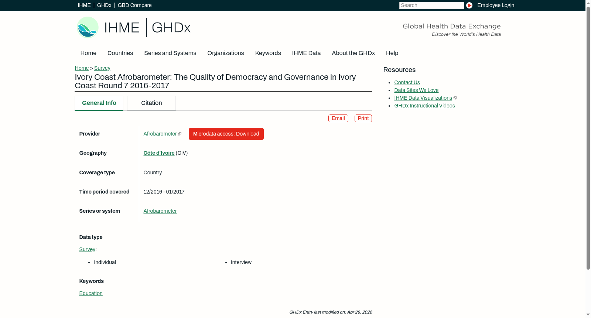Click the Home breadcrumb link
The width and height of the screenshot is (591, 318).
coord(82,68)
